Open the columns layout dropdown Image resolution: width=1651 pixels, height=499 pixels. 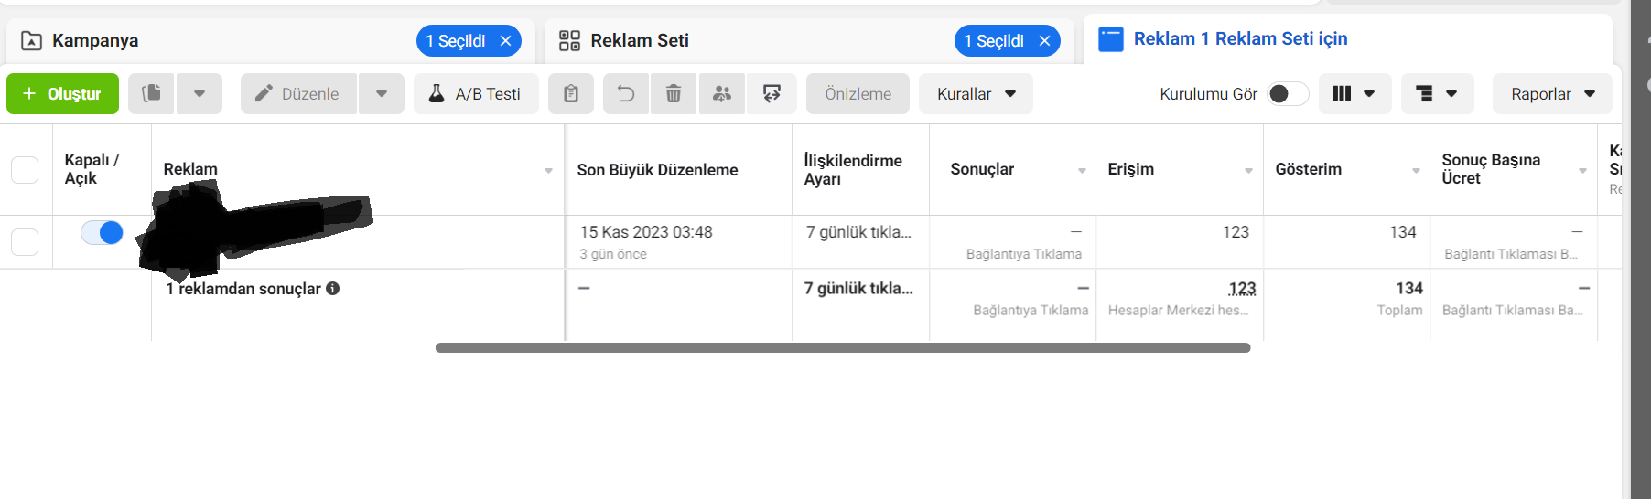pyautogui.click(x=1354, y=93)
